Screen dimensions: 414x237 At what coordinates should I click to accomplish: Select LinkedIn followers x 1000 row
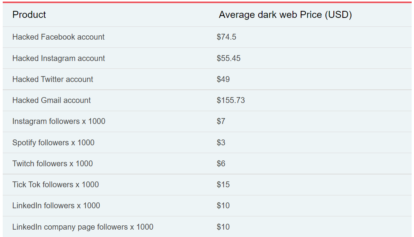coord(56,206)
